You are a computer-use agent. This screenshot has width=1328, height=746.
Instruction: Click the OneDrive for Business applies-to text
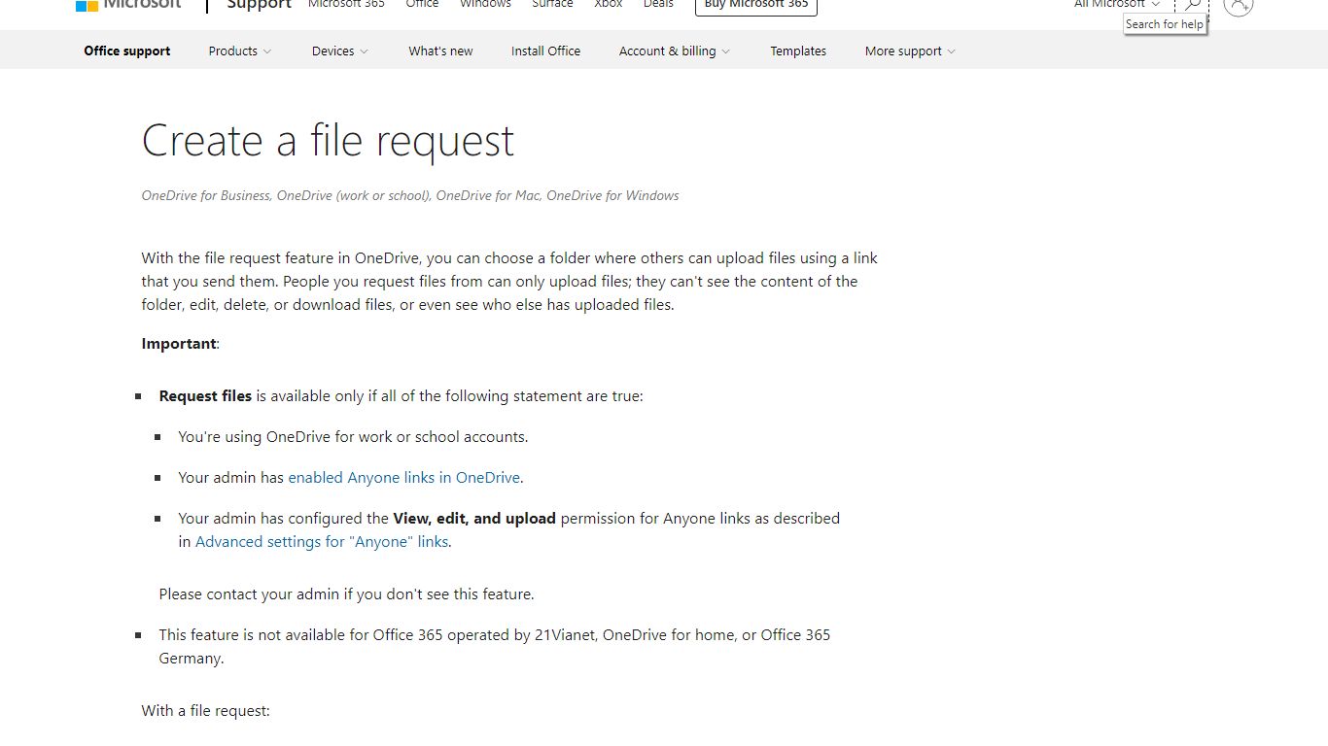410,195
